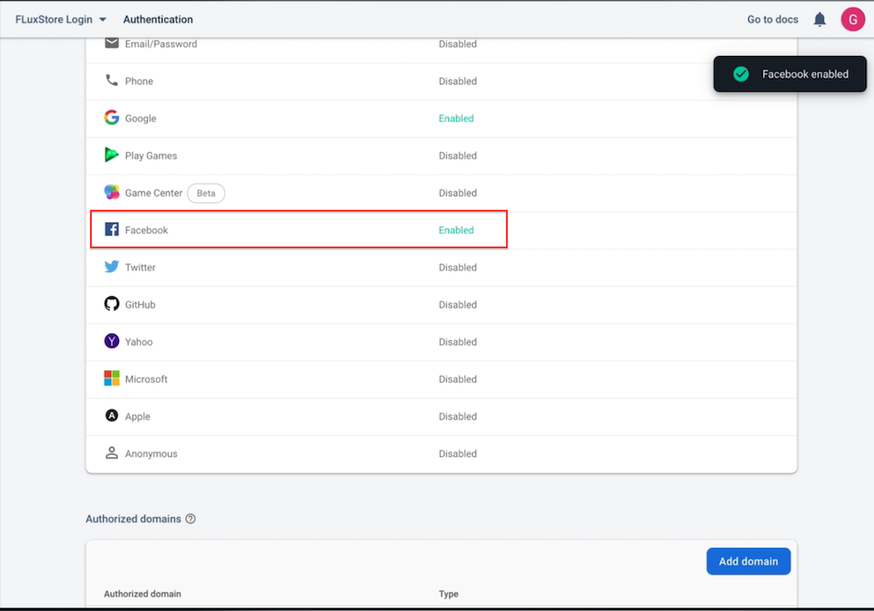Click Microsoft's Disabled status
This screenshot has height=611, width=874.
coord(458,379)
